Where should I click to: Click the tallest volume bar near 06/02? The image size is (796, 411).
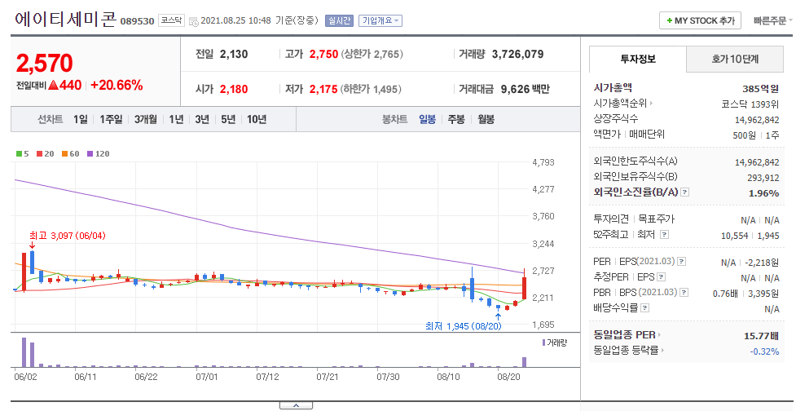[x=24, y=352]
